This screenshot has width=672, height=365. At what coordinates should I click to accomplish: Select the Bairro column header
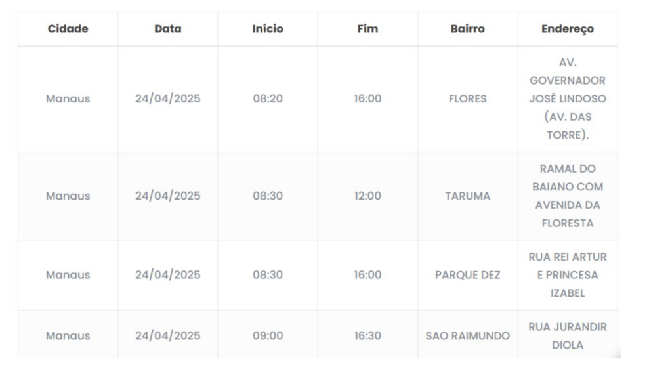coord(468,29)
